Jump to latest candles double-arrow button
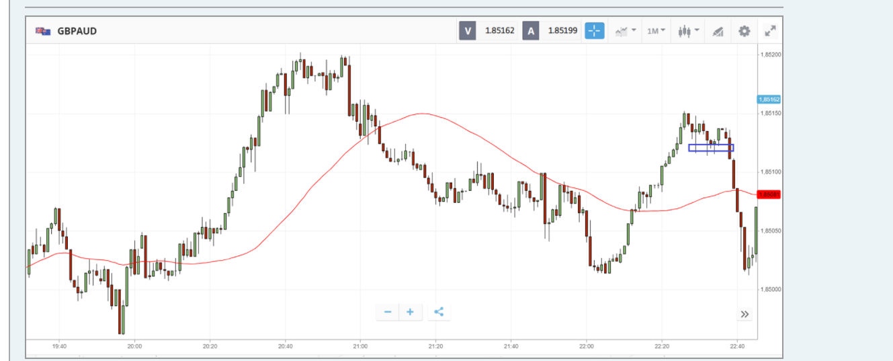The image size is (893, 361). 745,314
